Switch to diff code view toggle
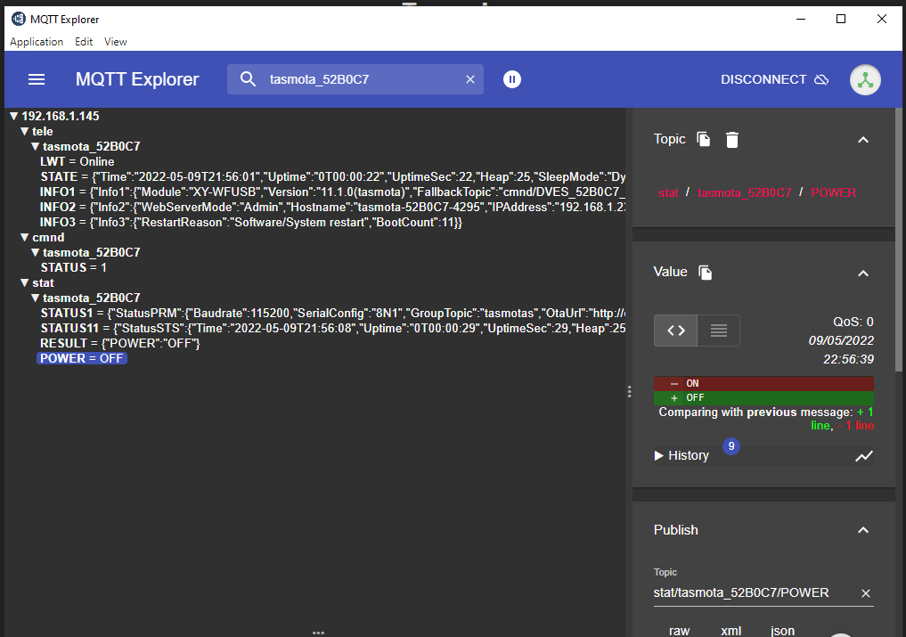906x637 pixels. (675, 331)
